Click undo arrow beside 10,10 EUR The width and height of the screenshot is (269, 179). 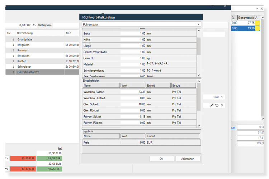[x=7, y=169]
